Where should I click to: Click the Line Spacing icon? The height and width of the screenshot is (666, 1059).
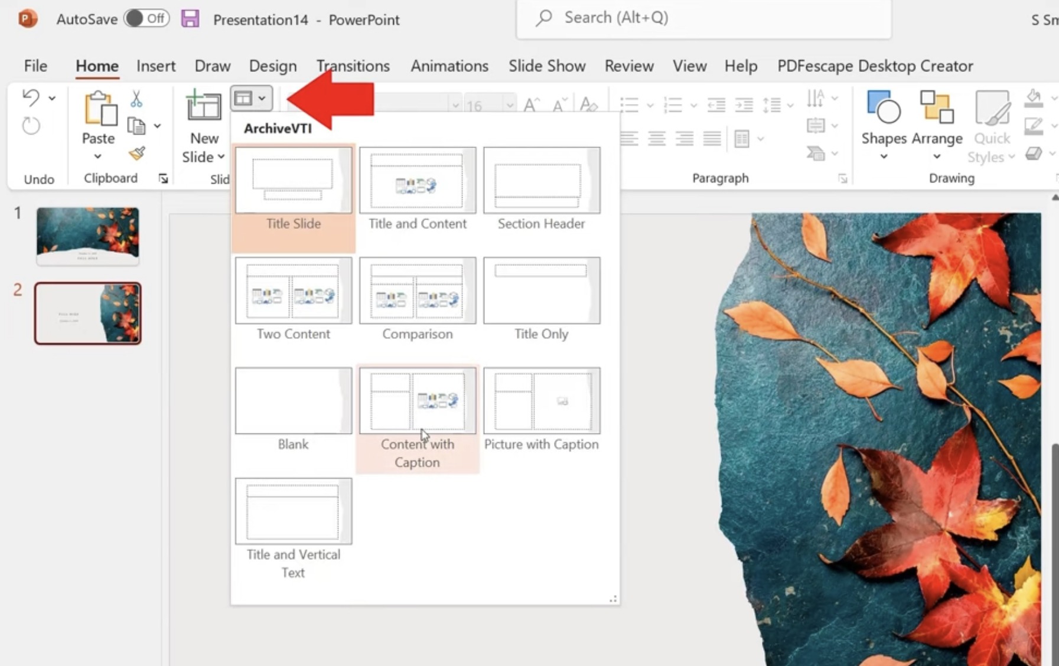(773, 105)
